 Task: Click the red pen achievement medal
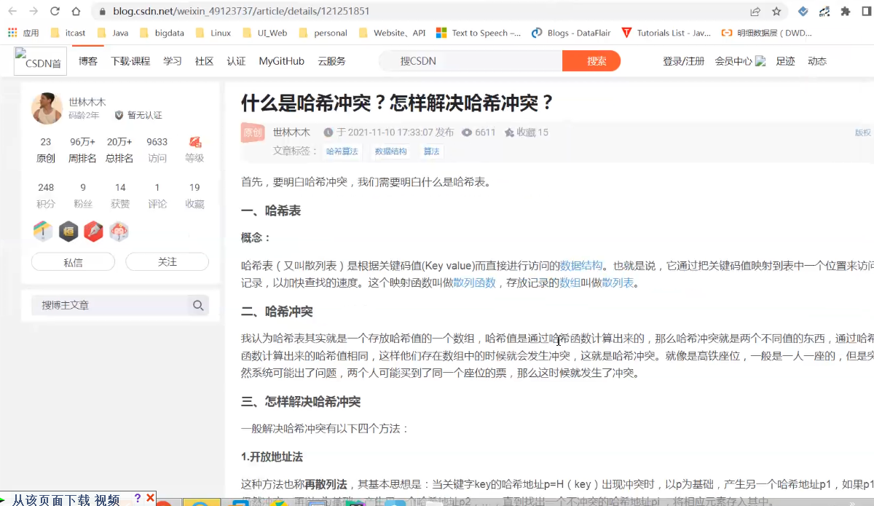point(93,232)
